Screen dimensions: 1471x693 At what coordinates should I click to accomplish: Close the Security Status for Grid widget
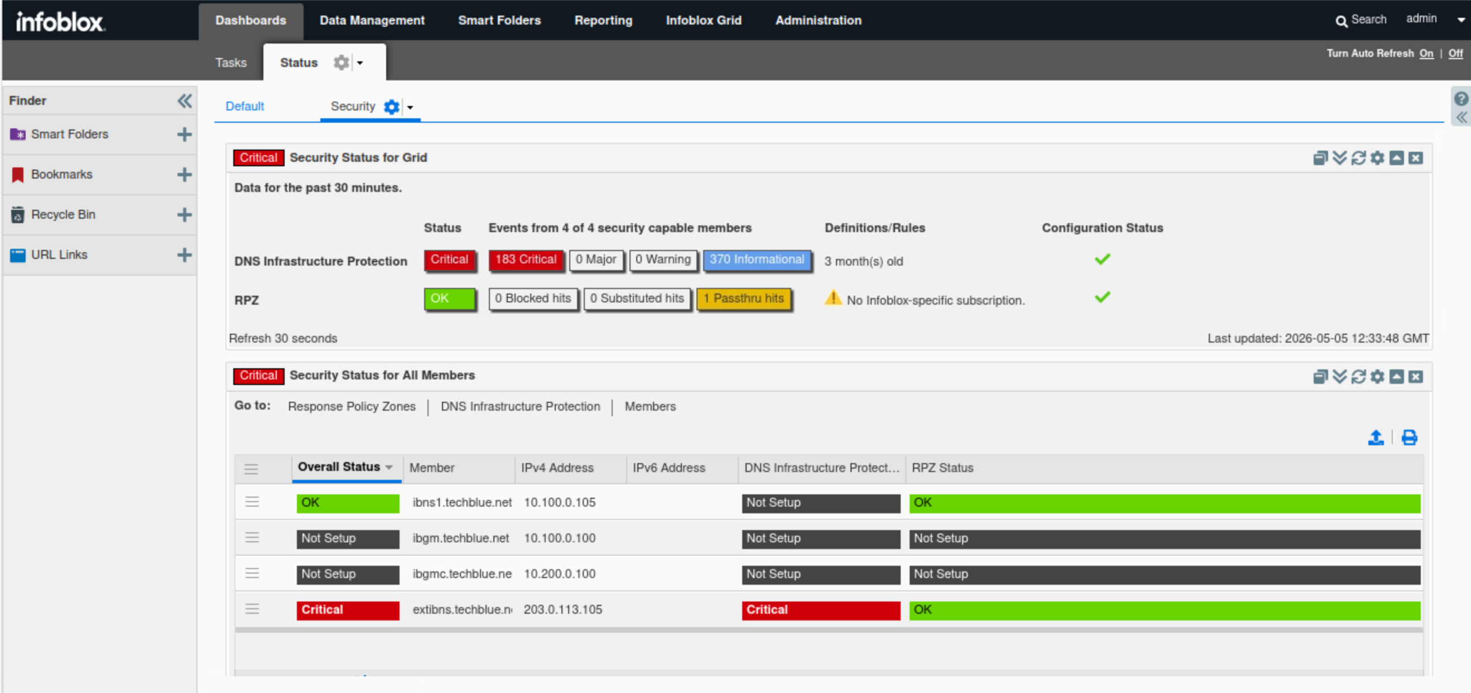(x=1415, y=158)
